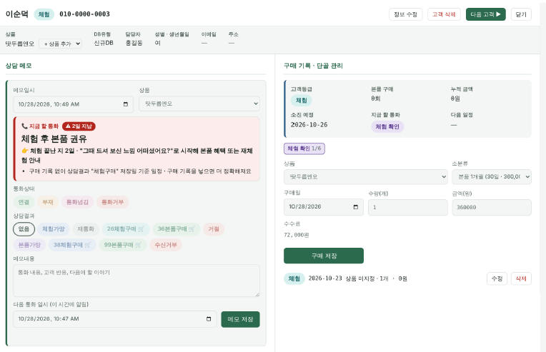Image resolution: width=546 pixels, height=352 pixels.
Task: Select 연결 call status chip
Action: [x=24, y=202]
